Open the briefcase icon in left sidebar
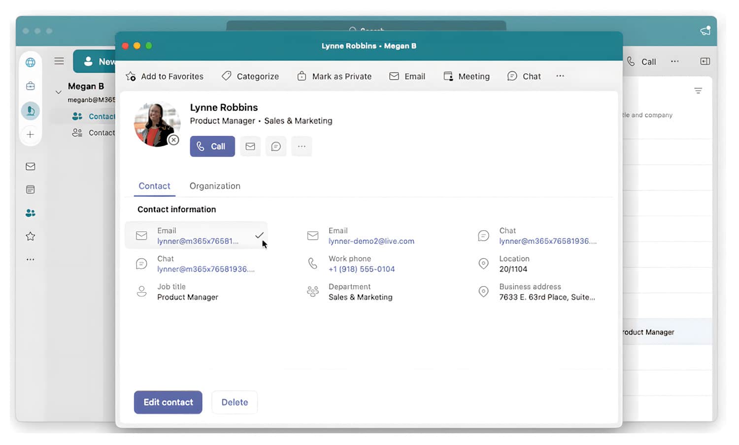The width and height of the screenshot is (739, 445). [31, 86]
